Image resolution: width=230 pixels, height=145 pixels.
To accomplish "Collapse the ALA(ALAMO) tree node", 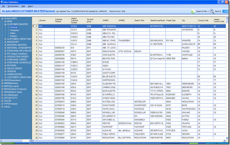I will point(2,18).
